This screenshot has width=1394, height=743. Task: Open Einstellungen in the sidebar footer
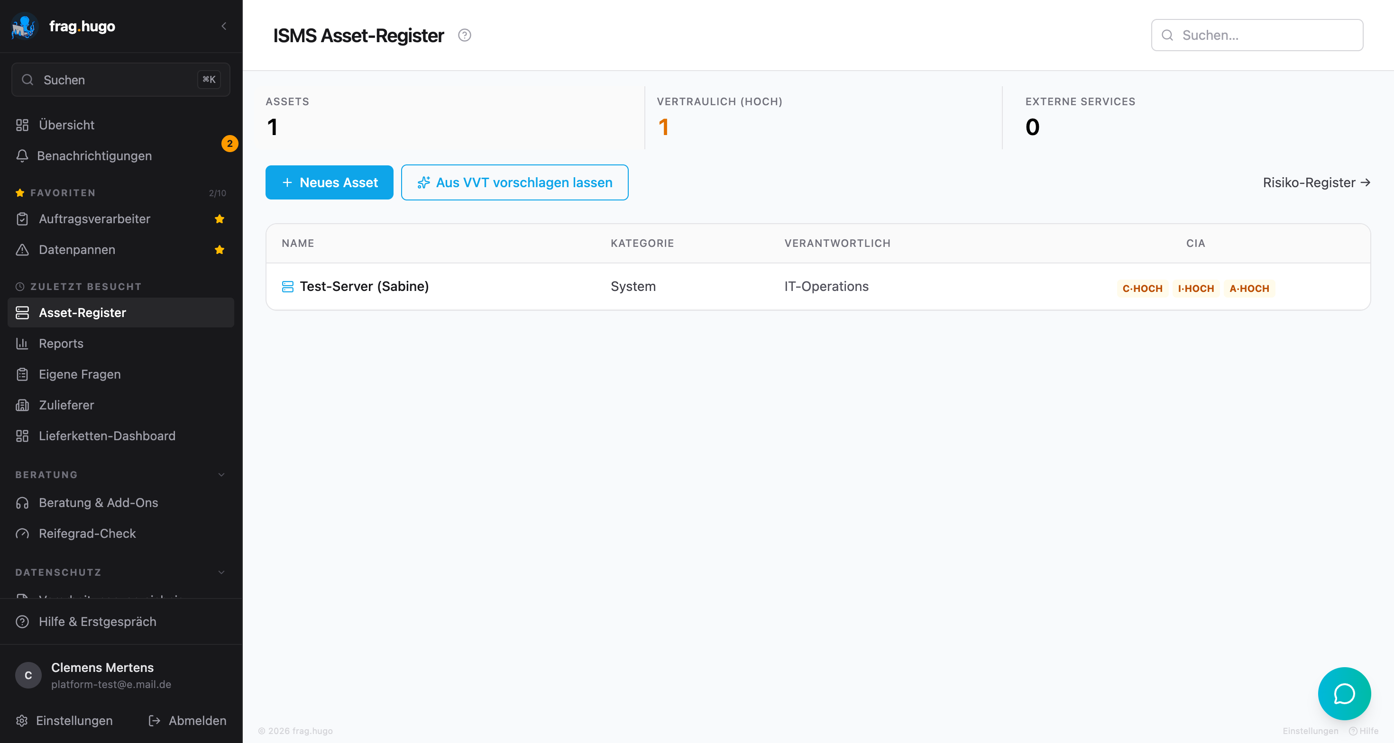click(x=64, y=721)
